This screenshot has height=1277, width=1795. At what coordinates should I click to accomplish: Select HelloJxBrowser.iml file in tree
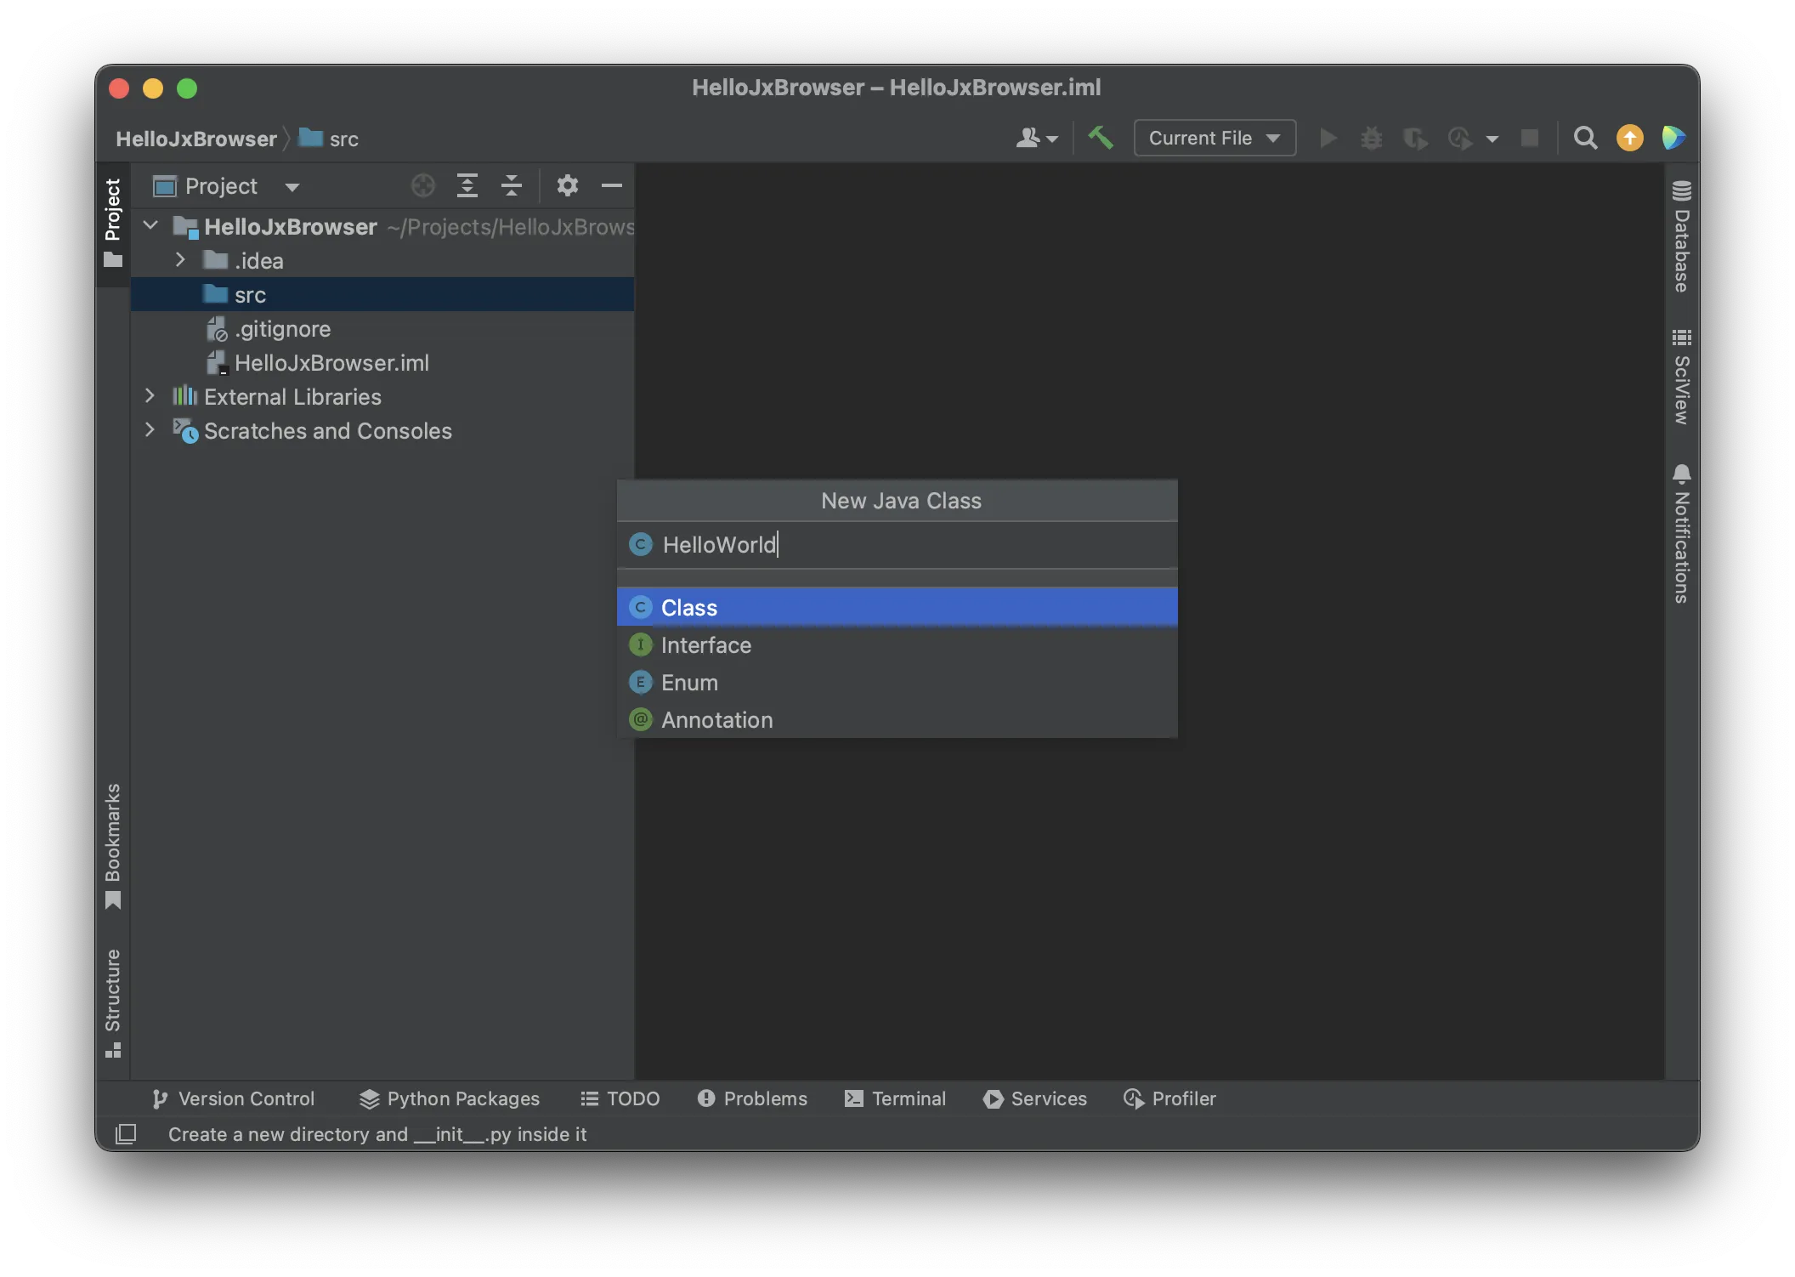pyautogui.click(x=331, y=363)
